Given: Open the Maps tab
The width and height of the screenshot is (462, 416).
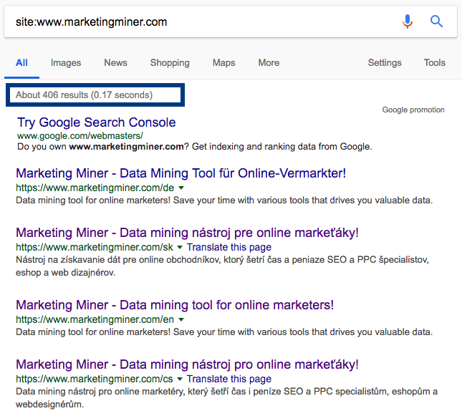Looking at the screenshot, I should click(x=224, y=63).
